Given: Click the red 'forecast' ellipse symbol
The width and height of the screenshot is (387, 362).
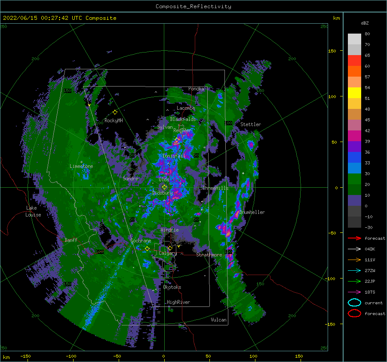Looking at the screenshot, I should 354,313.
